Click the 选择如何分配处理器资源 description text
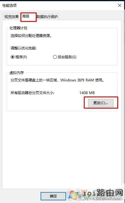Screen dimensions: 125x203 (x=31, y=36)
